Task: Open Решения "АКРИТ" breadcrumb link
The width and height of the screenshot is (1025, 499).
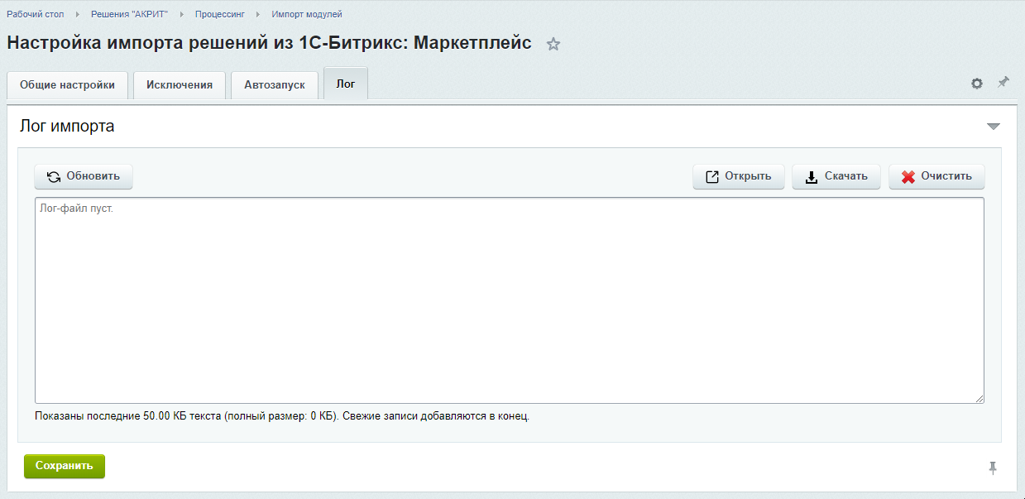Action: click(x=129, y=14)
